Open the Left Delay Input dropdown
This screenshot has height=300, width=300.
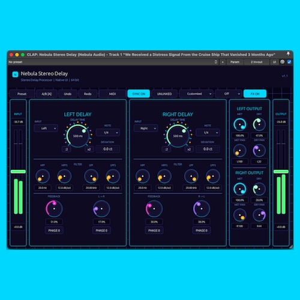[x=46, y=128]
